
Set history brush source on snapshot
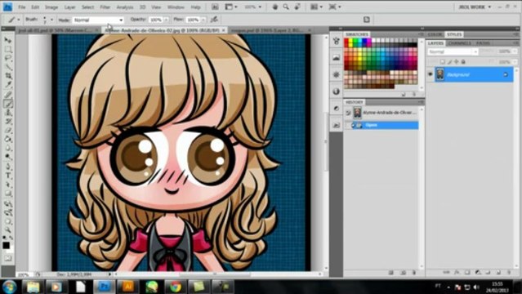pyautogui.click(x=348, y=113)
